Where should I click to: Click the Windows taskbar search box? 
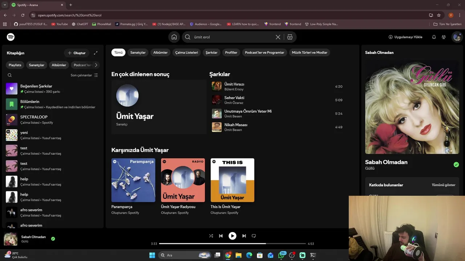[x=185, y=255]
